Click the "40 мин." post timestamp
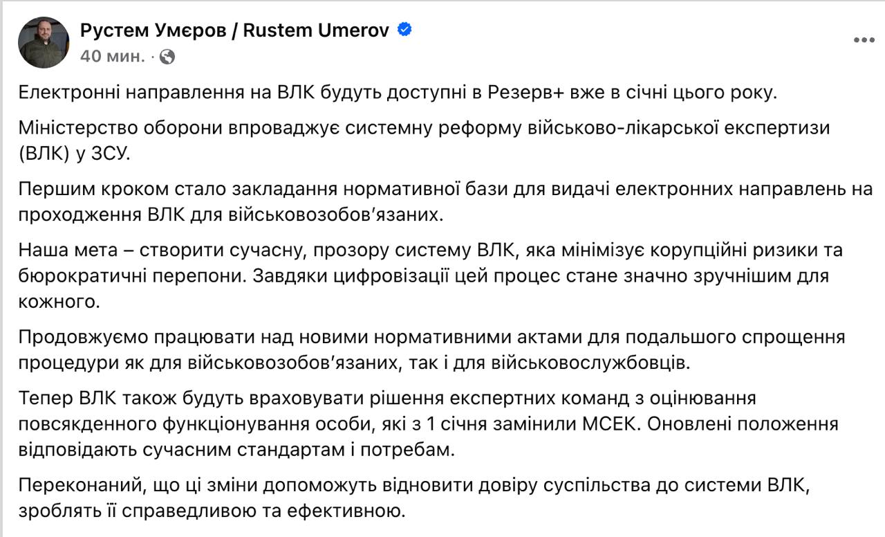Screen dimensions: 885x537 pos(112,57)
